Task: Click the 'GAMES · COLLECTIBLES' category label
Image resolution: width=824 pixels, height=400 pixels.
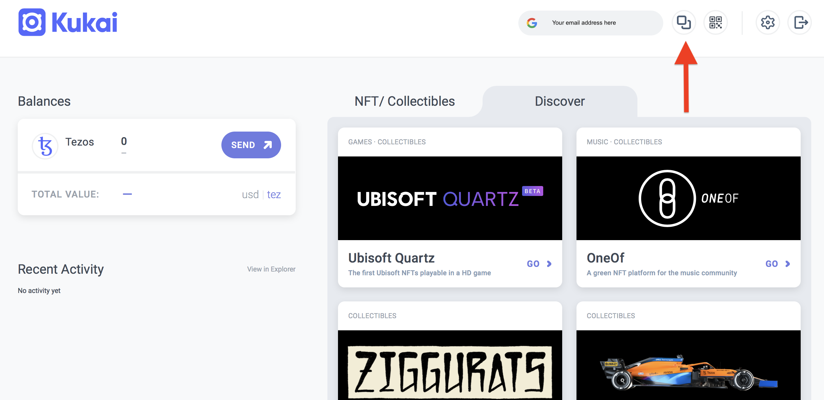Action: point(387,142)
